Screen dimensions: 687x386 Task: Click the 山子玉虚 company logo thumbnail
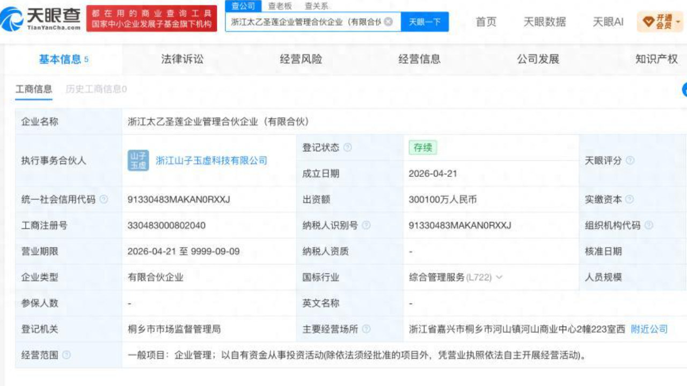pyautogui.click(x=138, y=160)
